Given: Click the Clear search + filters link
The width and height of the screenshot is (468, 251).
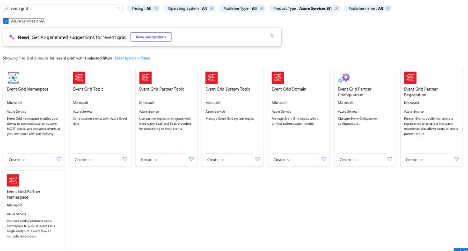Looking at the screenshot, I should [x=132, y=58].
